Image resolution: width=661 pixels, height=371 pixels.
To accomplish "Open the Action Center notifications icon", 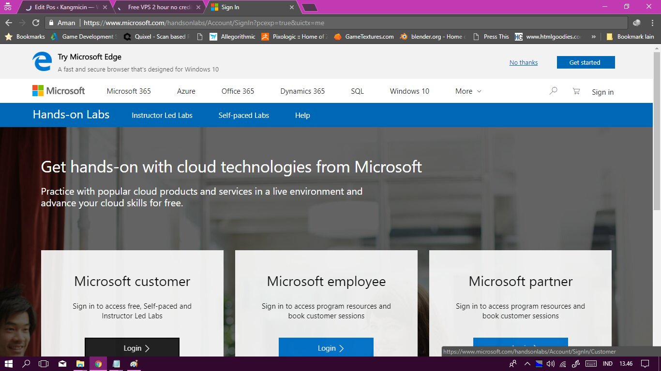I will (x=645, y=364).
